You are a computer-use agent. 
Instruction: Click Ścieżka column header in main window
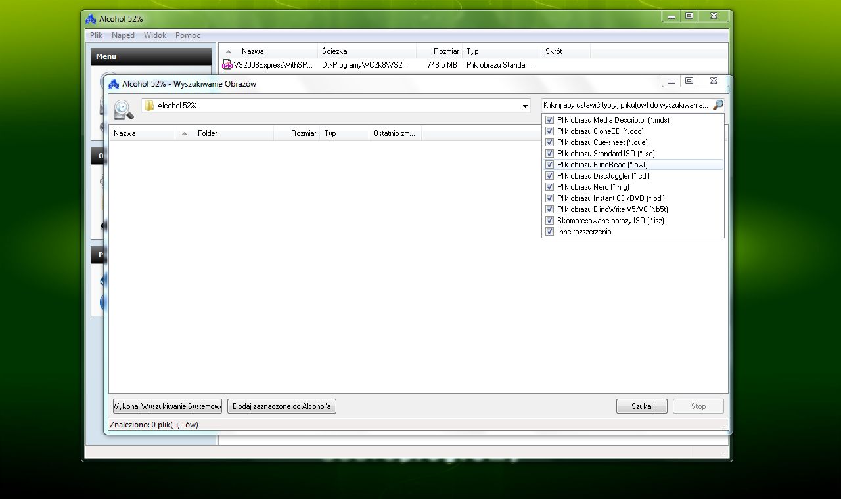(x=367, y=51)
